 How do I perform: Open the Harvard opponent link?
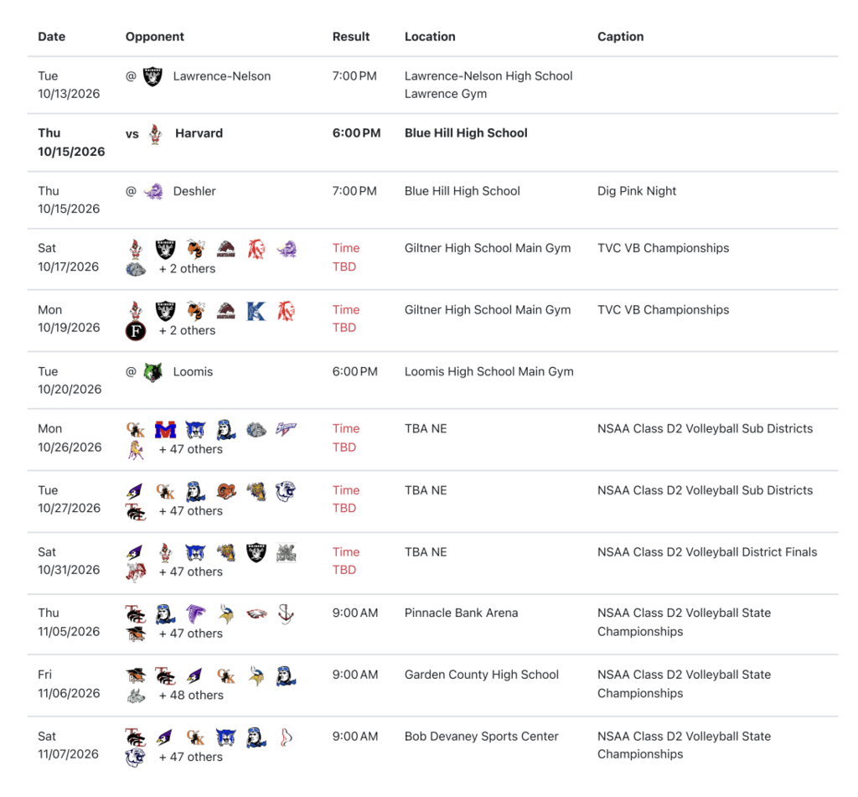pyautogui.click(x=199, y=133)
